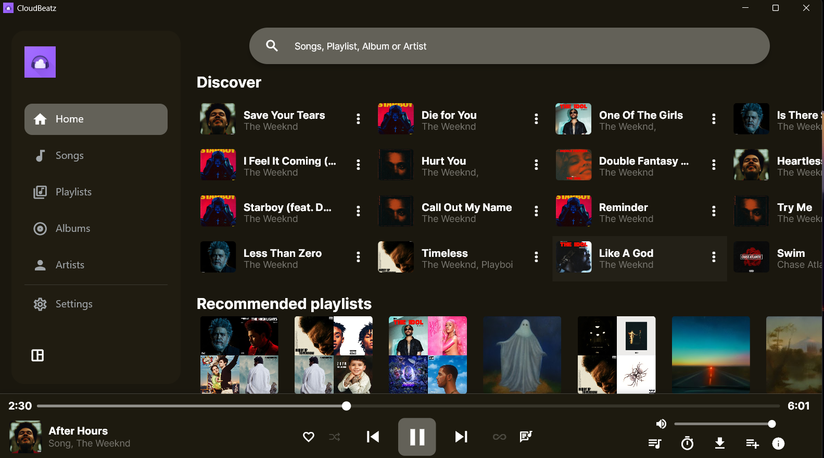
Task: Open options for One Of The Girls
Action: pyautogui.click(x=714, y=119)
